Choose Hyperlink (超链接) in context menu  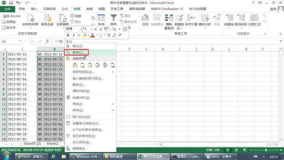tap(91, 148)
